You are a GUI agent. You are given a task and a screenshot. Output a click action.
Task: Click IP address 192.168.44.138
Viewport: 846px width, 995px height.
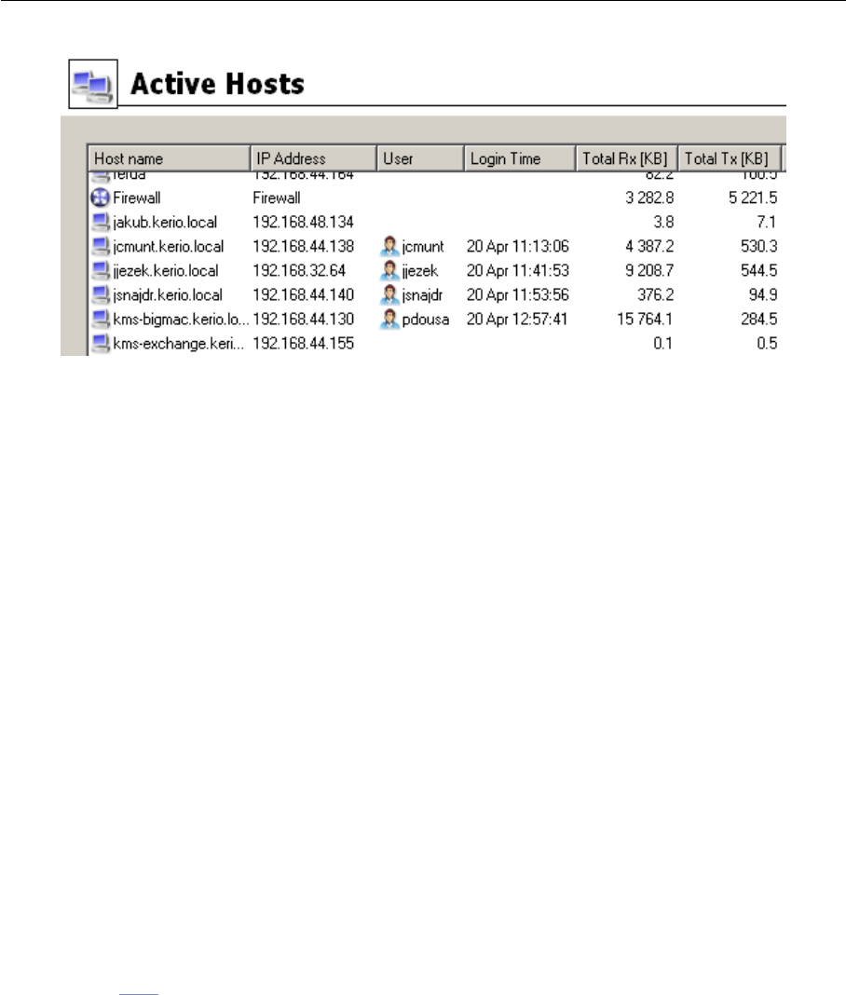(x=304, y=246)
